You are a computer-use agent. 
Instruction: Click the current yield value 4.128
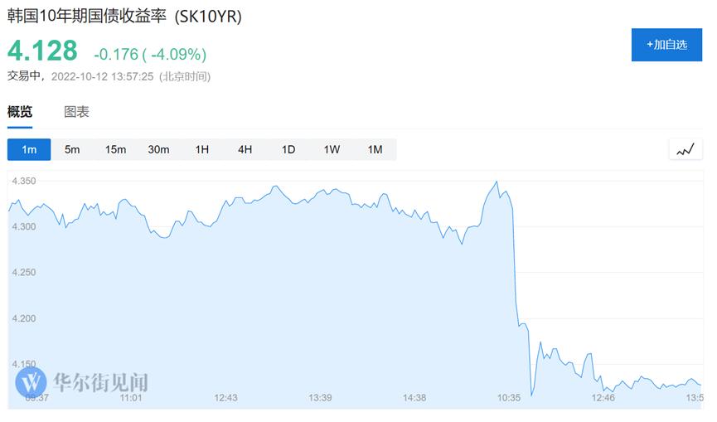tap(42, 51)
